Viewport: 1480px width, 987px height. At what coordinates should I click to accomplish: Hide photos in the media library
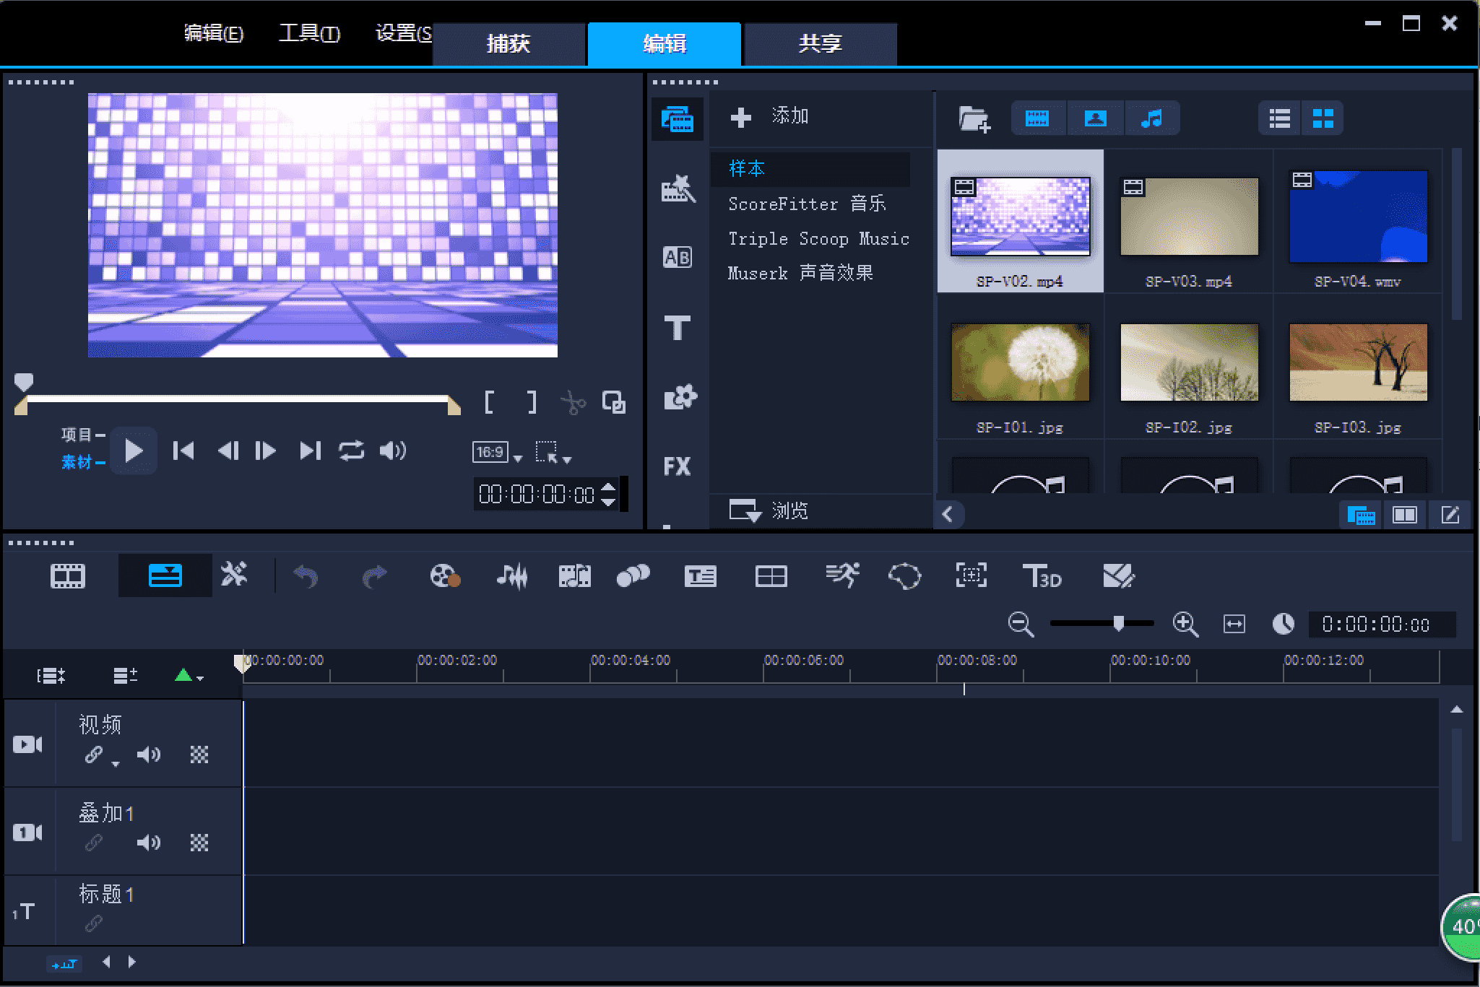click(x=1095, y=118)
